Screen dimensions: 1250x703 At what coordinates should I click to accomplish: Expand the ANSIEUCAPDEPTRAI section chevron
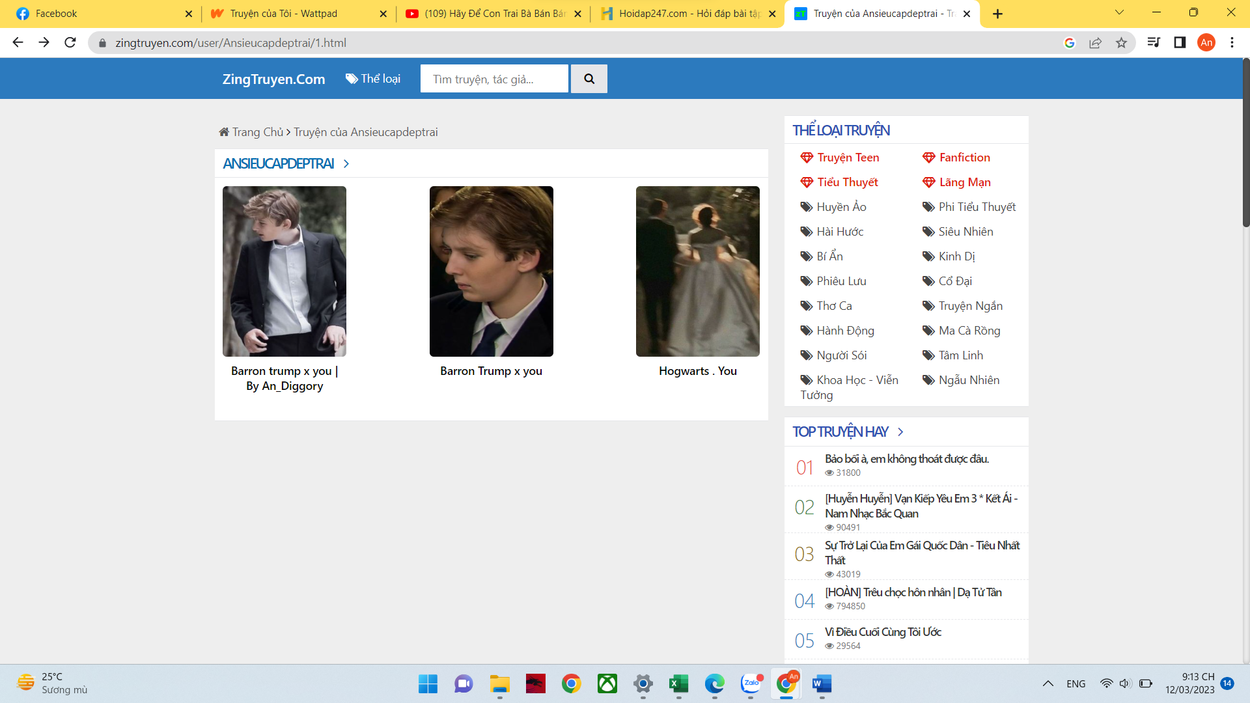pyautogui.click(x=346, y=163)
